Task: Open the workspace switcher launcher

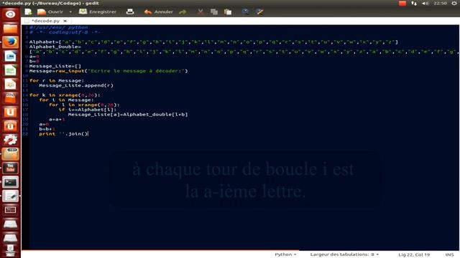Action: coord(10,210)
